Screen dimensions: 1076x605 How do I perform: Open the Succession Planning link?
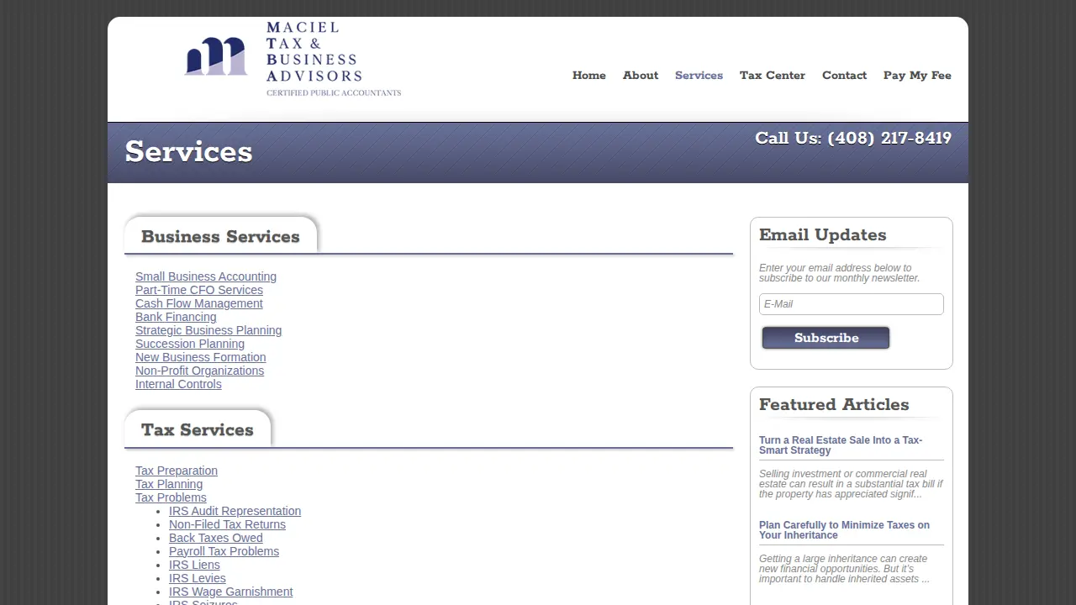pos(190,344)
